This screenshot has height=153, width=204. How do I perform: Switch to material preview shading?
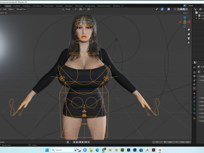coord(184,9)
